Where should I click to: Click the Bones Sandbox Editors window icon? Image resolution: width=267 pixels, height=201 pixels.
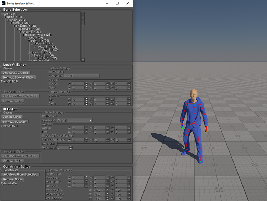(x=4, y=3)
